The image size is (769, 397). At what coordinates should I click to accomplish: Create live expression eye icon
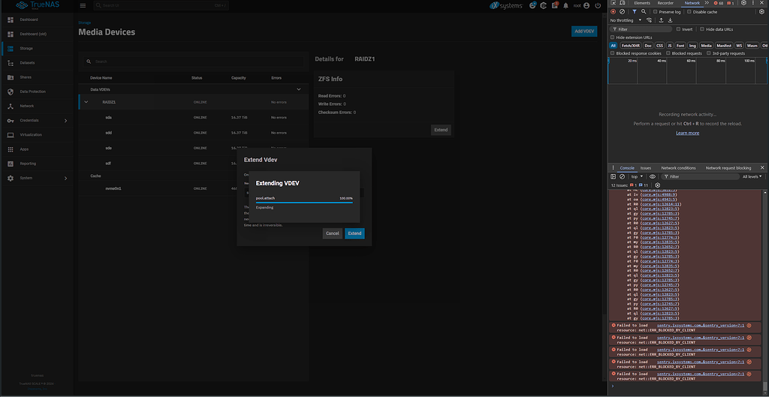click(x=653, y=176)
